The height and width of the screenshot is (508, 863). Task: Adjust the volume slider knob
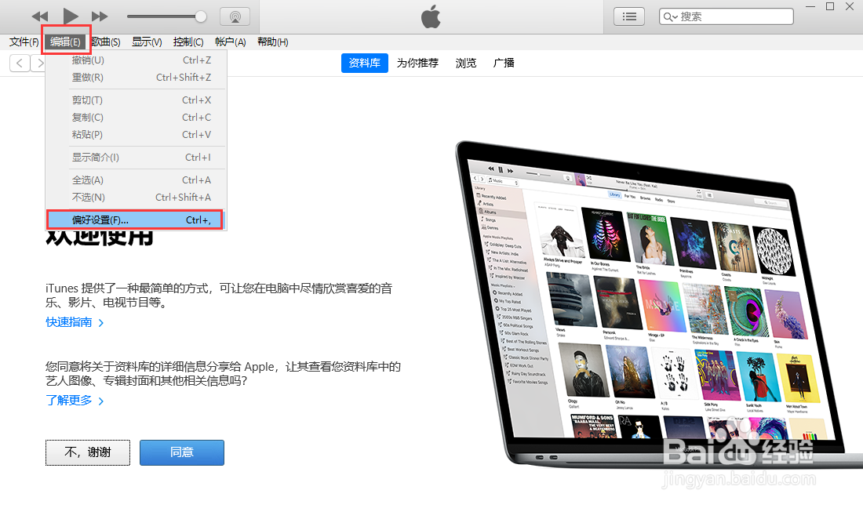point(201,16)
